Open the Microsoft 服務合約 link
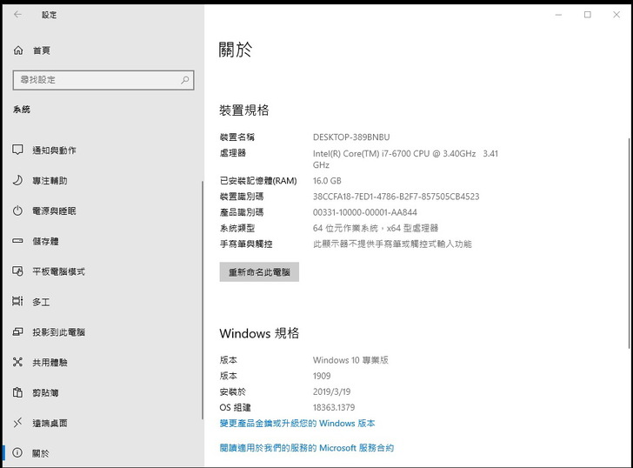 (x=306, y=448)
